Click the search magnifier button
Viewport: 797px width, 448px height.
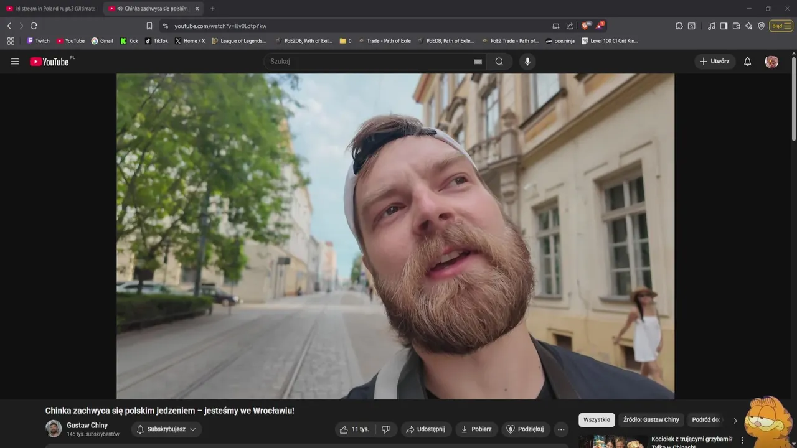pyautogui.click(x=499, y=62)
